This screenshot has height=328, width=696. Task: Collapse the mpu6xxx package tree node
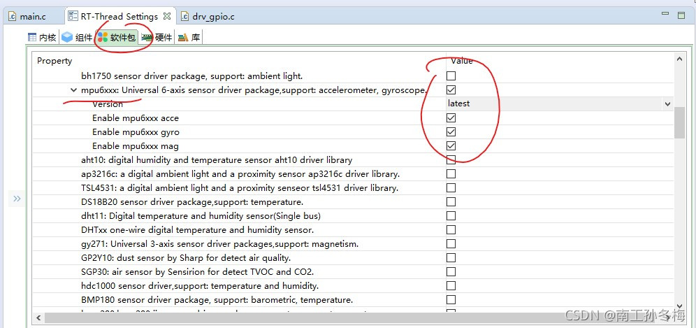pyautogui.click(x=73, y=90)
